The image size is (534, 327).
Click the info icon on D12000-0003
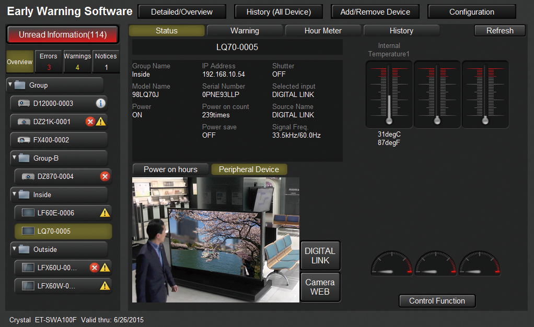pos(100,103)
